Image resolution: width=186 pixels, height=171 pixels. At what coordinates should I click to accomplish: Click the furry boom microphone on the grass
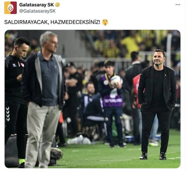[x=56, y=153]
